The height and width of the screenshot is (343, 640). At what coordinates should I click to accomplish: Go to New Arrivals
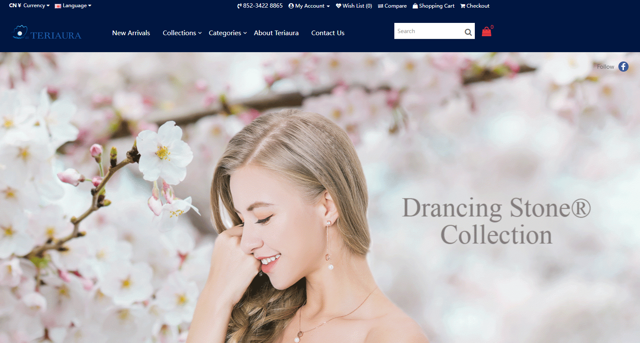click(131, 33)
